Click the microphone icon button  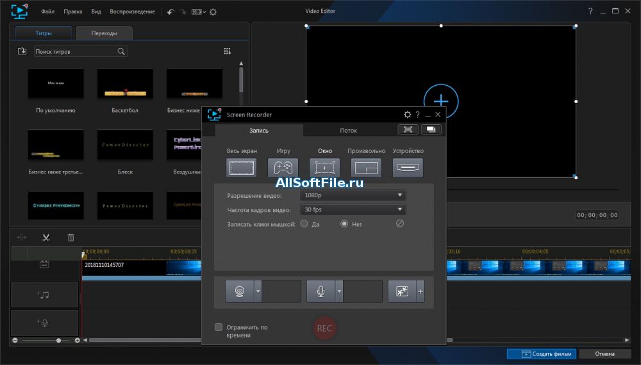click(321, 291)
